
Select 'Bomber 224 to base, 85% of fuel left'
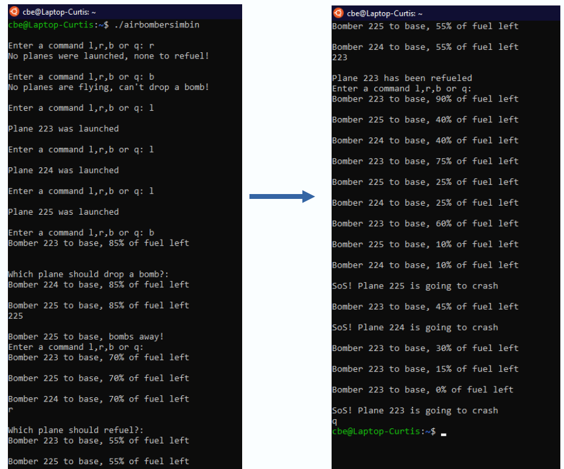click(x=99, y=285)
